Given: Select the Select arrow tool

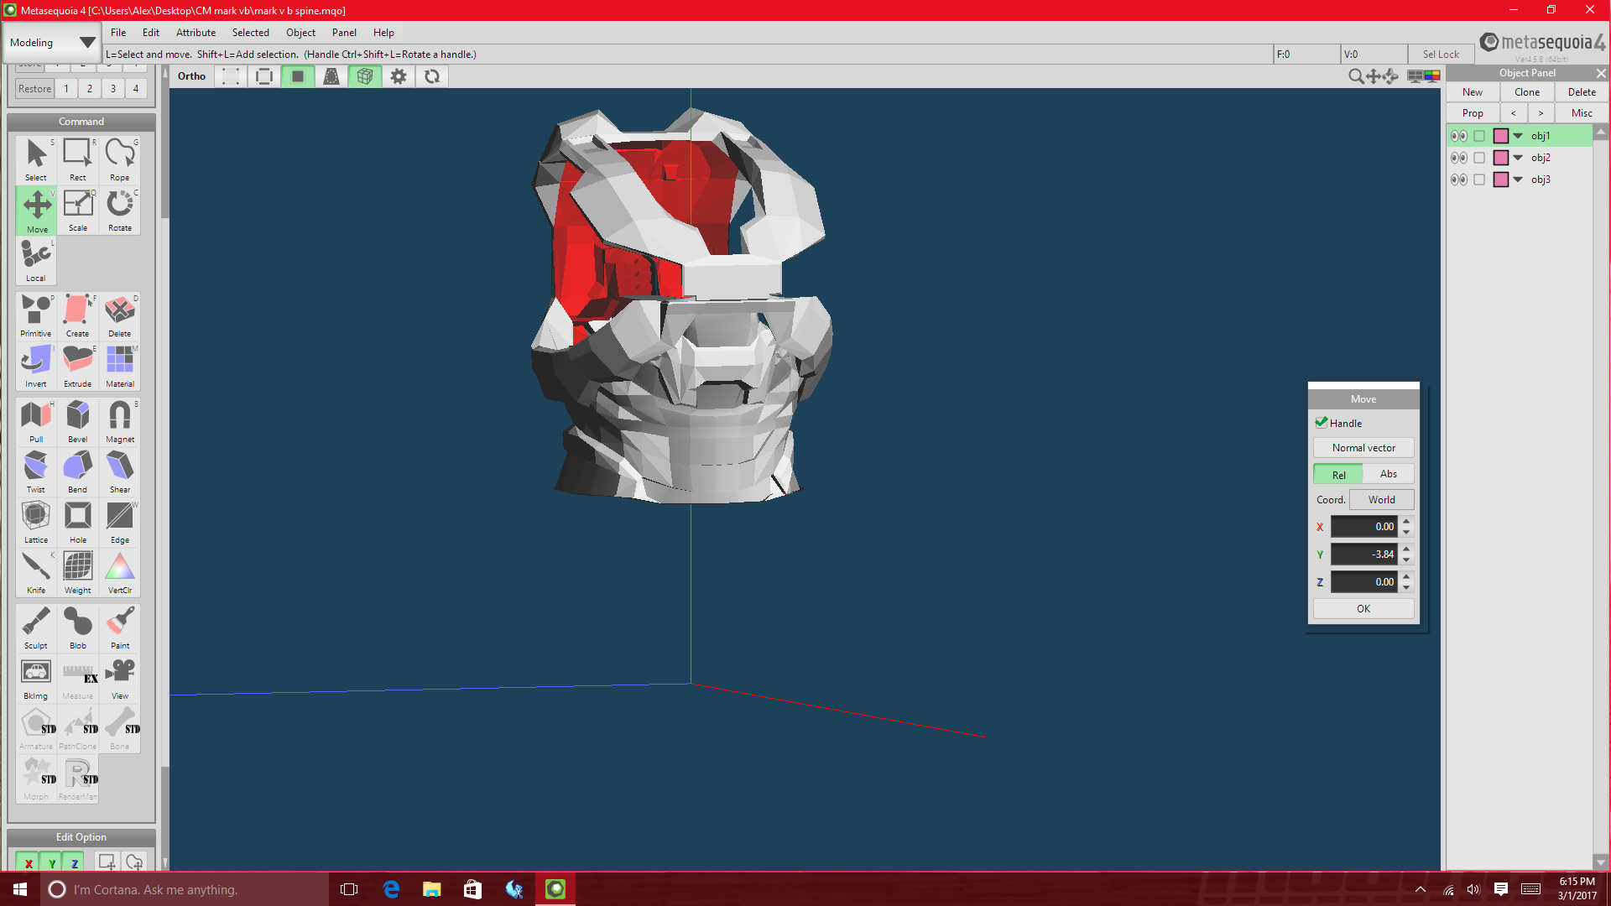Looking at the screenshot, I should 36,159.
